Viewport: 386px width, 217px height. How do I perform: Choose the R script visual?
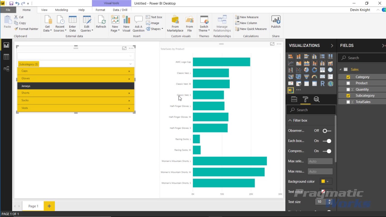pos(322,84)
